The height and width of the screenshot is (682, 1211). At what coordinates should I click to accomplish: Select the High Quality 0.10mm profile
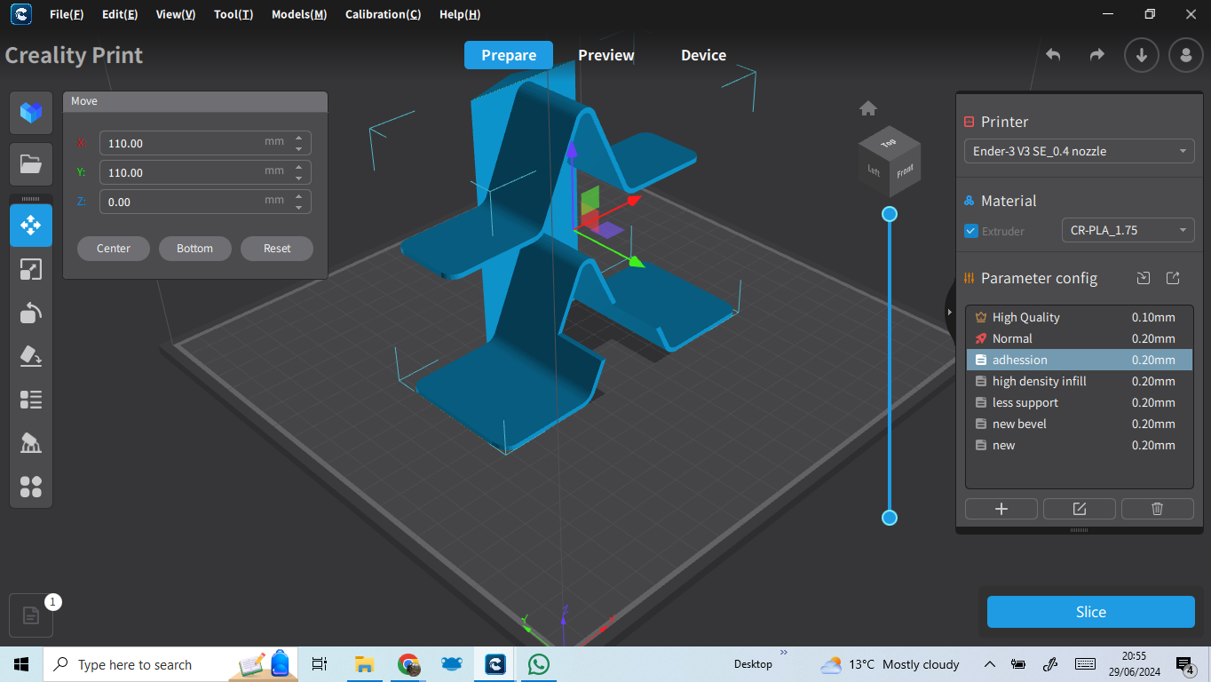coord(1080,317)
